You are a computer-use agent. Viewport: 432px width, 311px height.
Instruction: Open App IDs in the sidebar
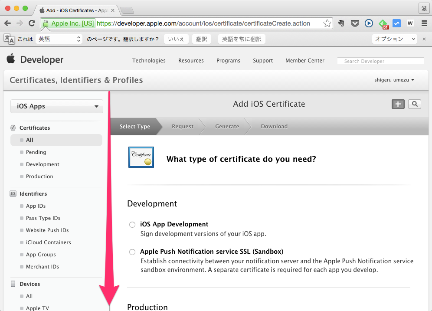(x=36, y=206)
